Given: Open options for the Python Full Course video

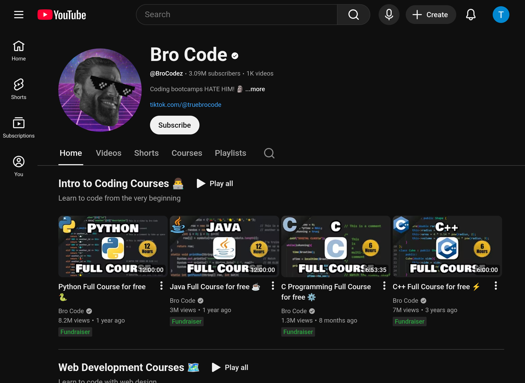Looking at the screenshot, I should (161, 286).
